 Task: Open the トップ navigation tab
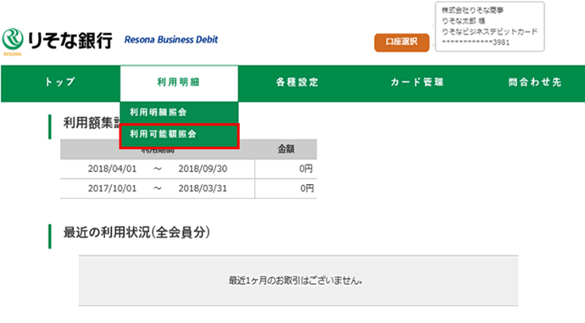(60, 82)
